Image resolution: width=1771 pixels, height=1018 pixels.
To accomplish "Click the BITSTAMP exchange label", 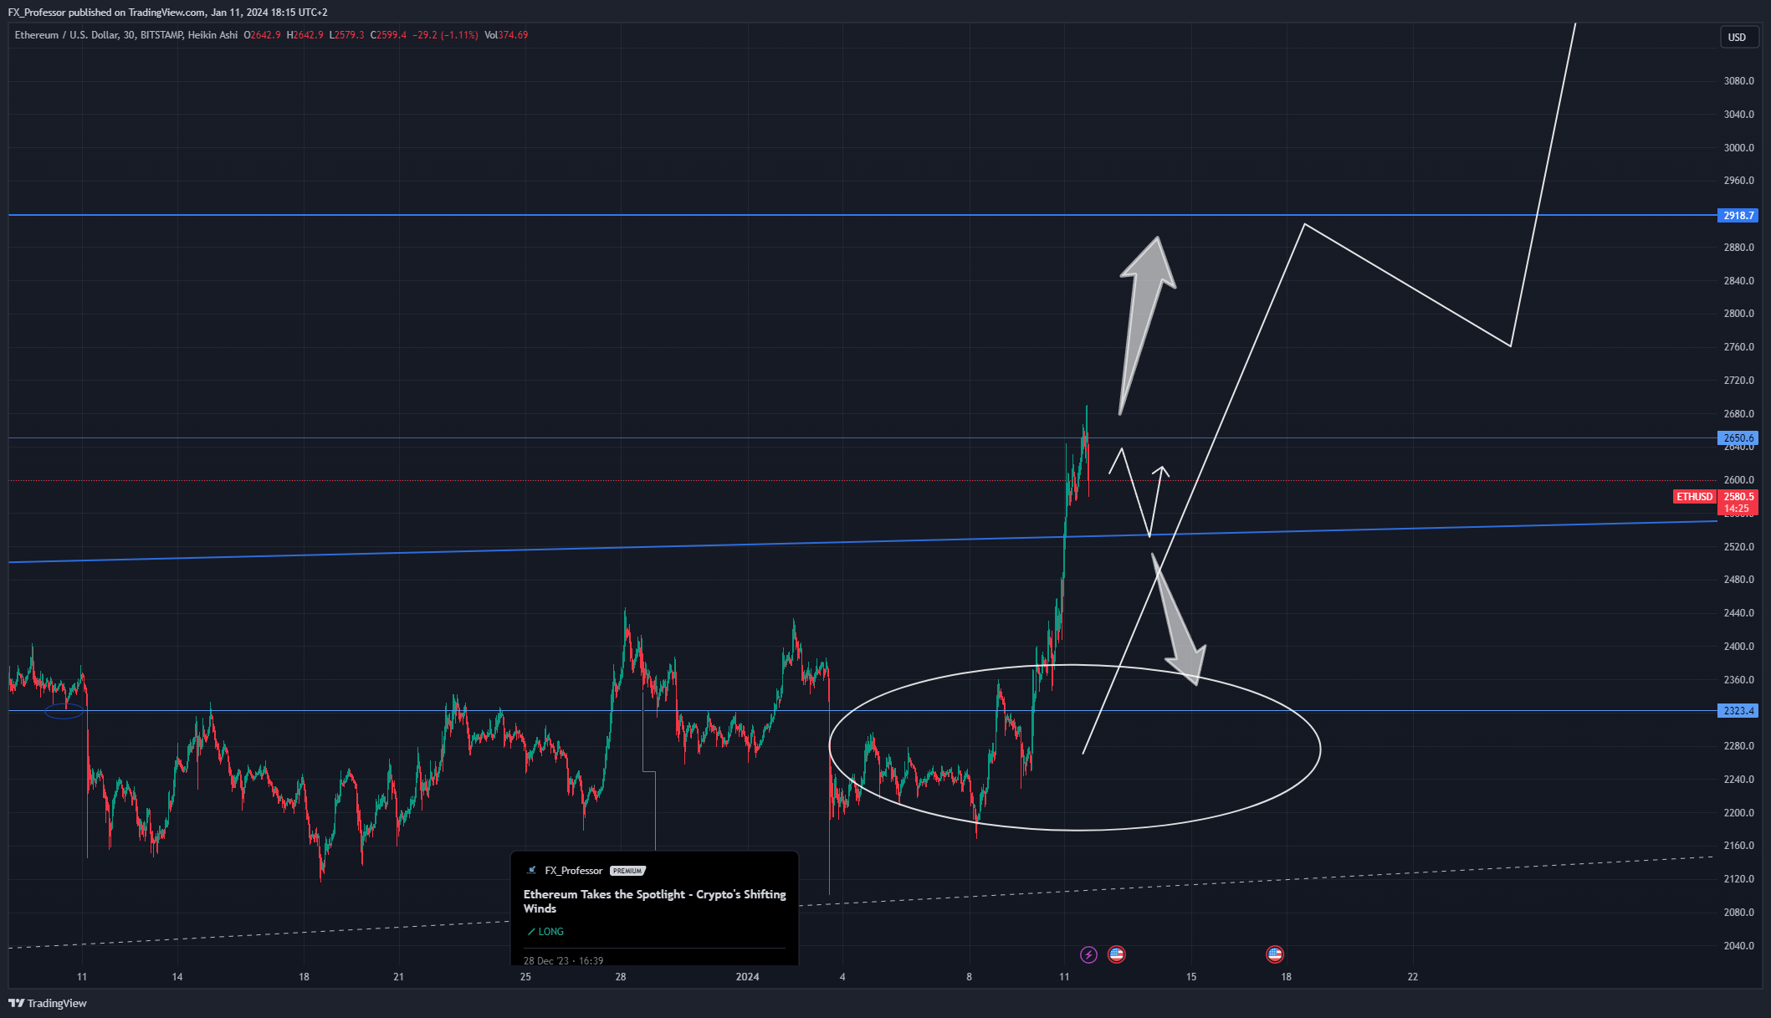I will coord(161,35).
